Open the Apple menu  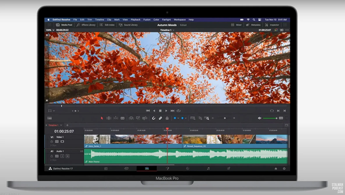click(48, 19)
